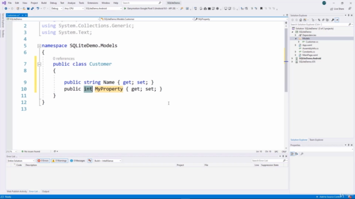Open Entire Solution scope dropdown
The width and height of the screenshot is (355, 199).
click(x=21, y=161)
